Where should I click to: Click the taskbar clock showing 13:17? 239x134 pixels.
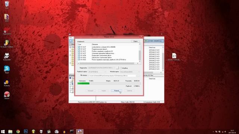[232, 131]
